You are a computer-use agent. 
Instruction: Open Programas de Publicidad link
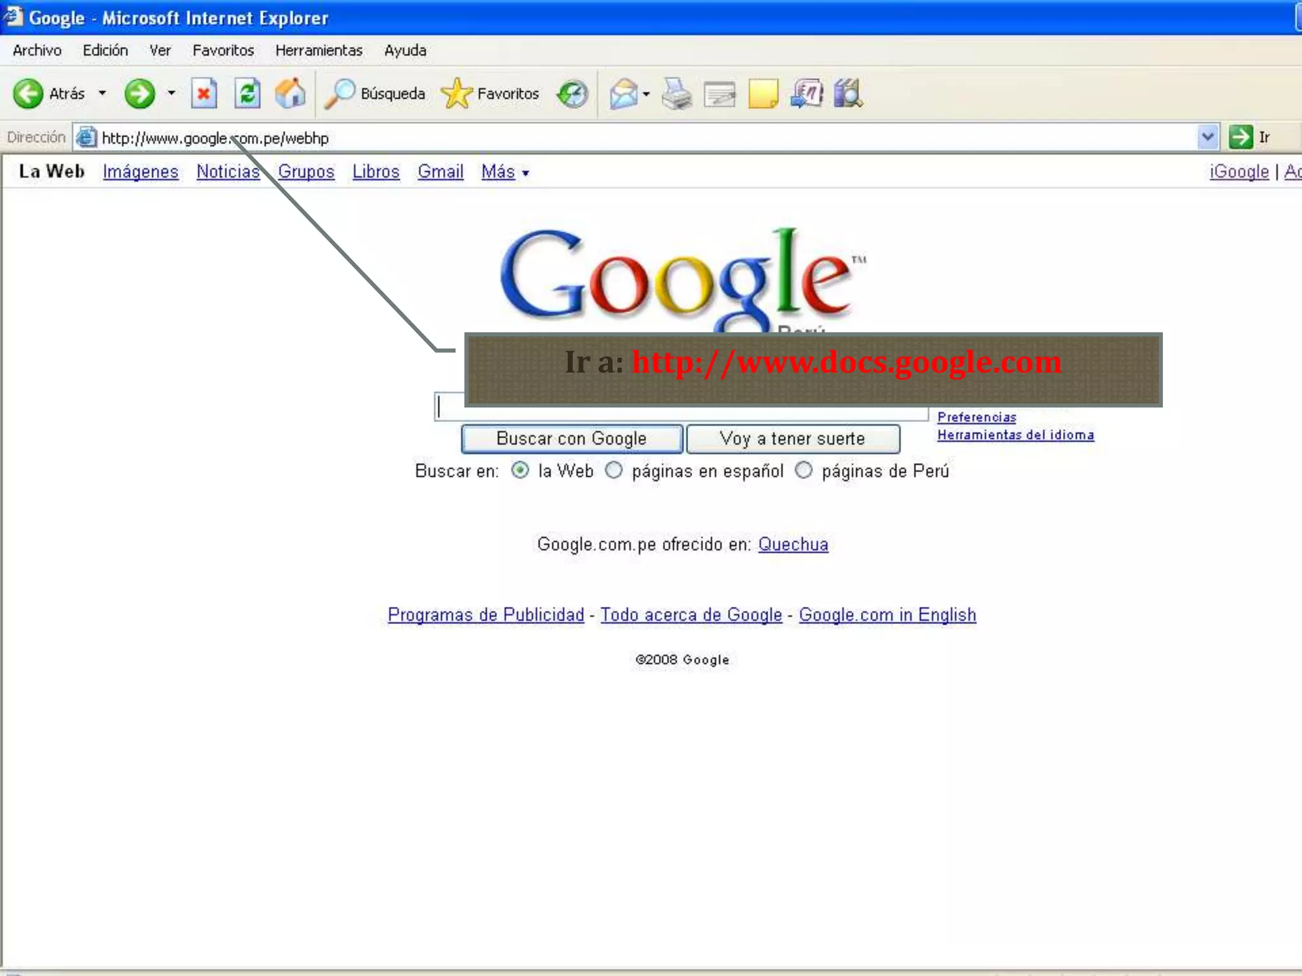pyautogui.click(x=486, y=614)
